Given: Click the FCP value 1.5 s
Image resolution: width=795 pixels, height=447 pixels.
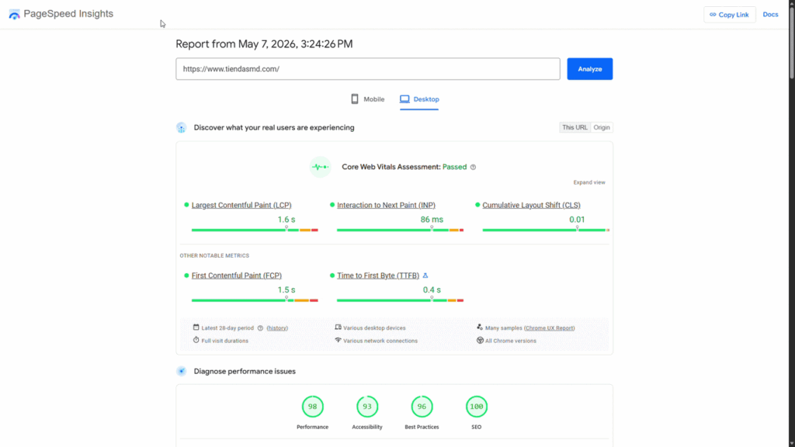Looking at the screenshot, I should click(286, 290).
